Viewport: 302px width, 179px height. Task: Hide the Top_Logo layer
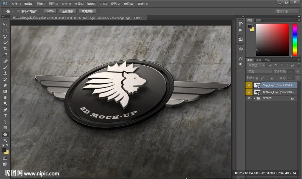pos(249,85)
